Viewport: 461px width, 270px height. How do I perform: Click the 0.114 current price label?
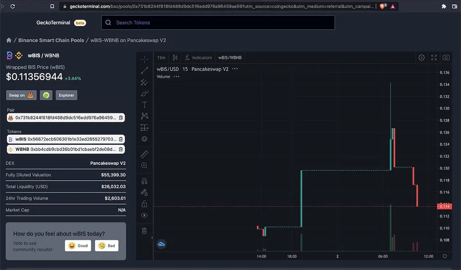pos(444,207)
